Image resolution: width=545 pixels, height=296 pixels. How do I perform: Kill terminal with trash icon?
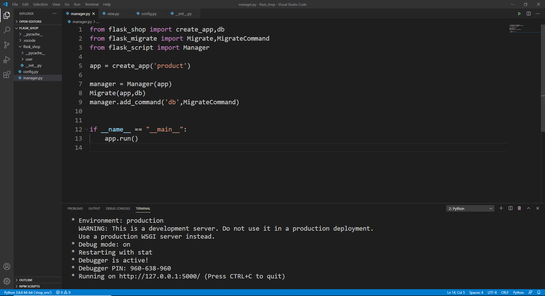[x=519, y=208]
